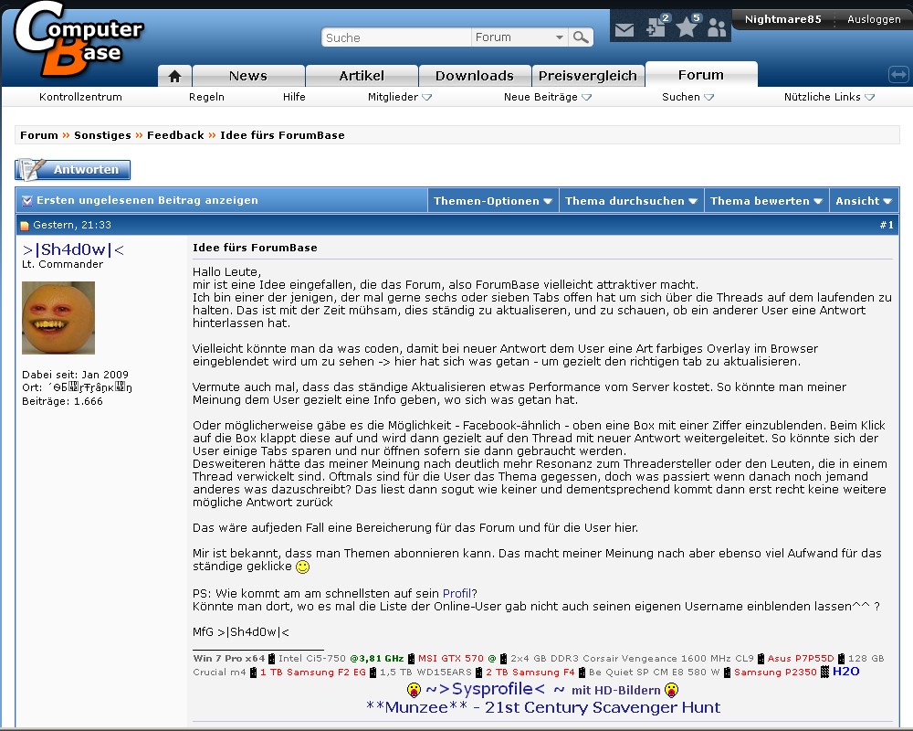Switch to the News tab
This screenshot has width=913, height=731.
click(x=248, y=76)
